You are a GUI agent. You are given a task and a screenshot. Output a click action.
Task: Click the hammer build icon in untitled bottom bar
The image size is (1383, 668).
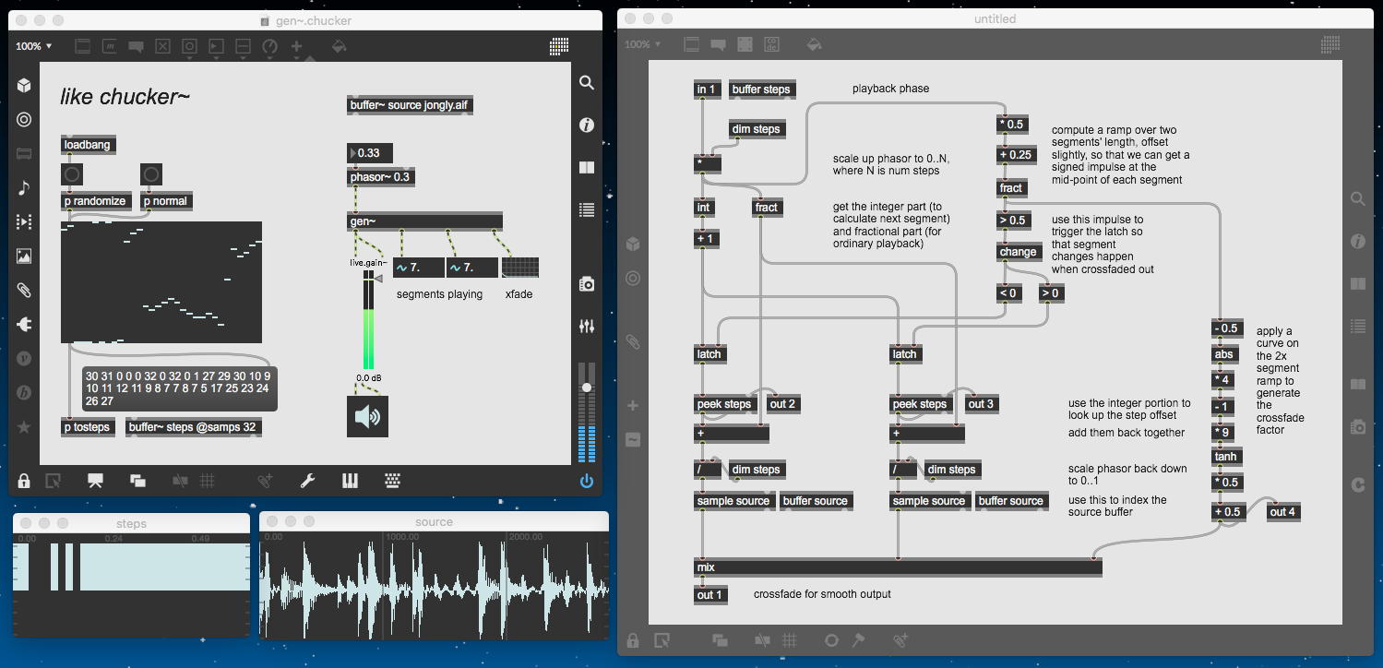(858, 639)
